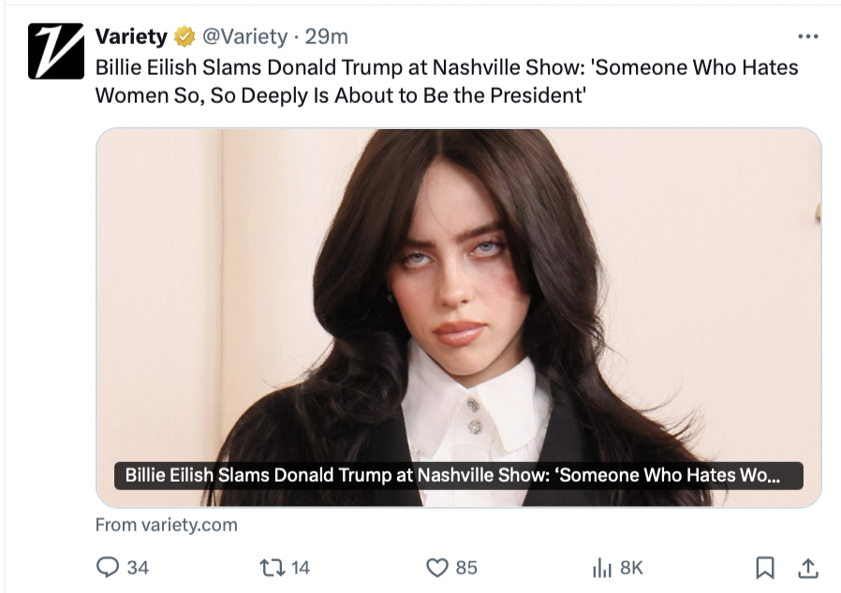Viewport: 841px width, 593px height.
Task: Click the @Variety handle
Action: pos(245,36)
